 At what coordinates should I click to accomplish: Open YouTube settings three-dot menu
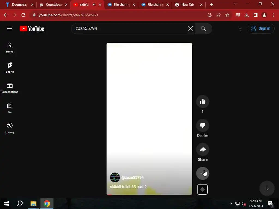(x=240, y=28)
